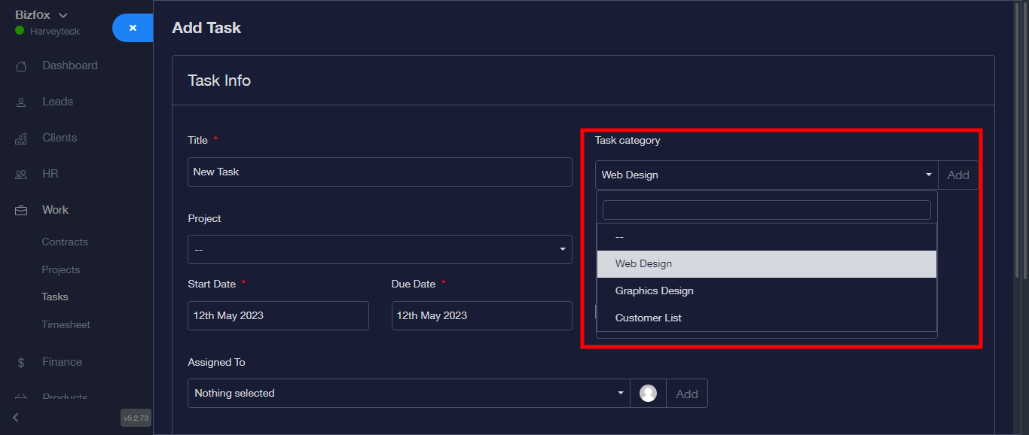Screen dimensions: 1029x435
Task: Click the Dashboard home icon
Action: click(x=21, y=66)
